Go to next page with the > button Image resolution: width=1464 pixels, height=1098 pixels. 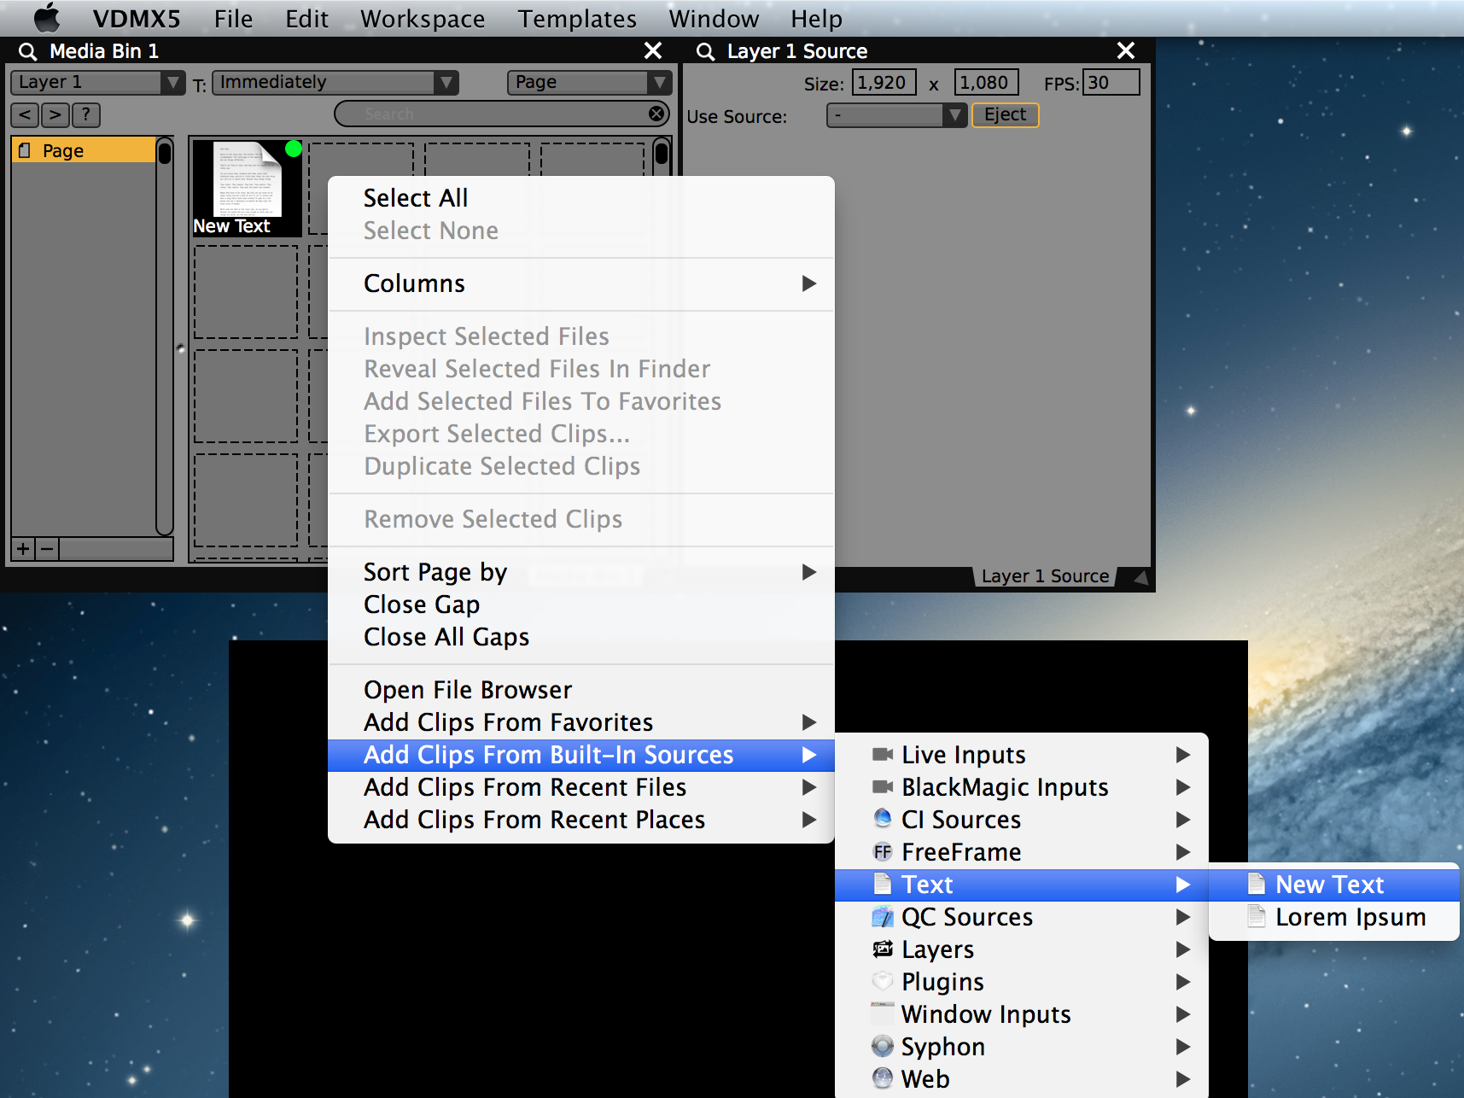pos(55,114)
